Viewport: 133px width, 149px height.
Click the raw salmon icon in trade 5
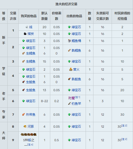(23, 90)
